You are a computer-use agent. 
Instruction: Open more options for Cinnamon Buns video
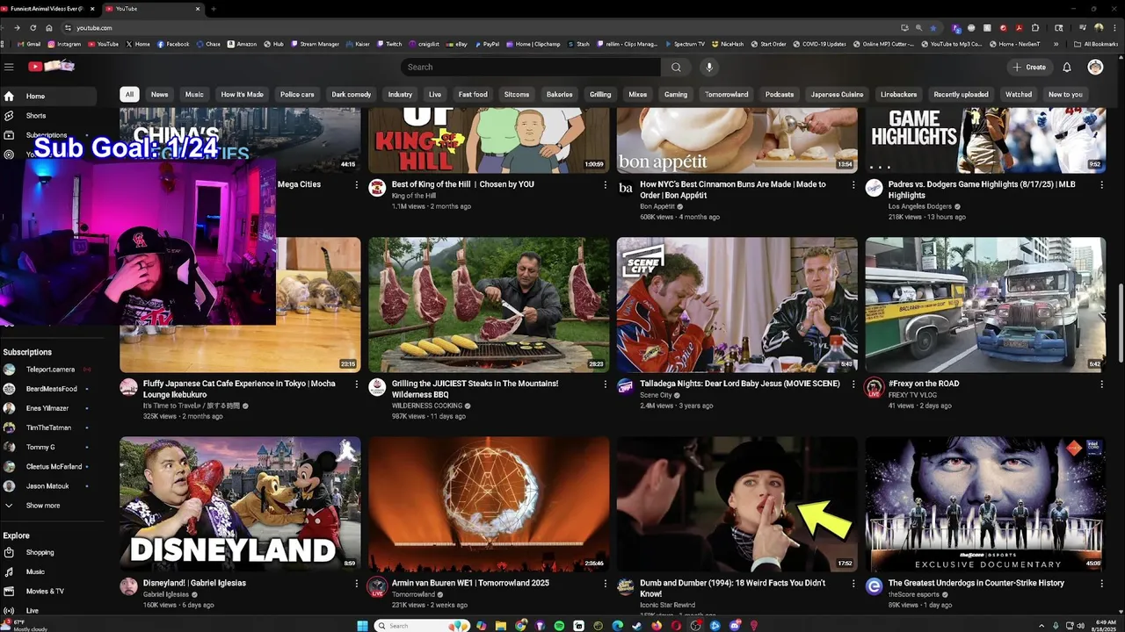click(x=853, y=184)
